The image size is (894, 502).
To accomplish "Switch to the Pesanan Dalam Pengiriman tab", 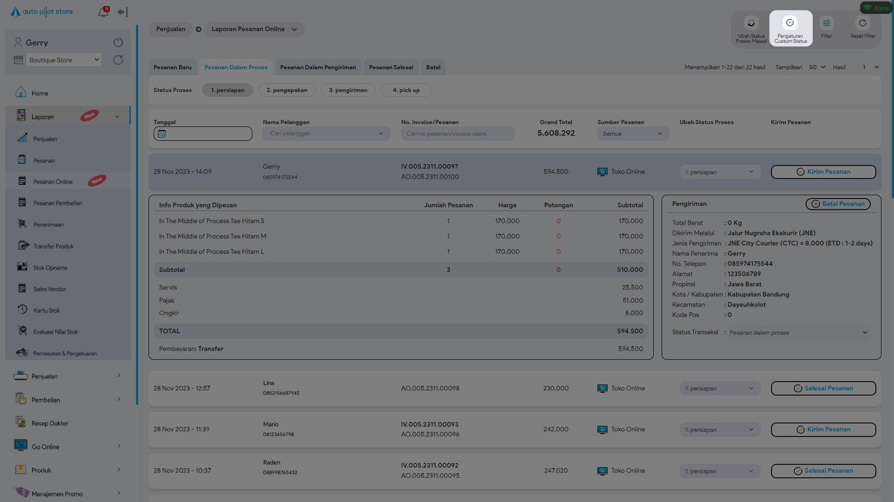I will (x=318, y=67).
